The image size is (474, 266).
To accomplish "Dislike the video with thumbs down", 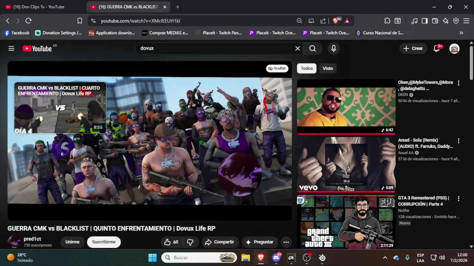I will tap(190, 242).
